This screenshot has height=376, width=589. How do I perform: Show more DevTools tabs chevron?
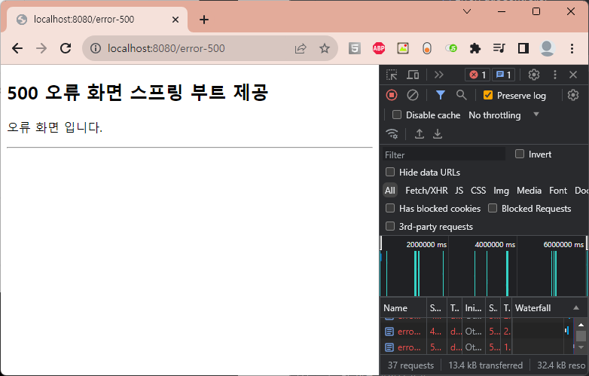[438, 75]
